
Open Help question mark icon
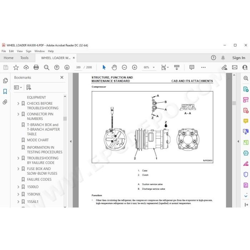pyautogui.click(x=214, y=57)
